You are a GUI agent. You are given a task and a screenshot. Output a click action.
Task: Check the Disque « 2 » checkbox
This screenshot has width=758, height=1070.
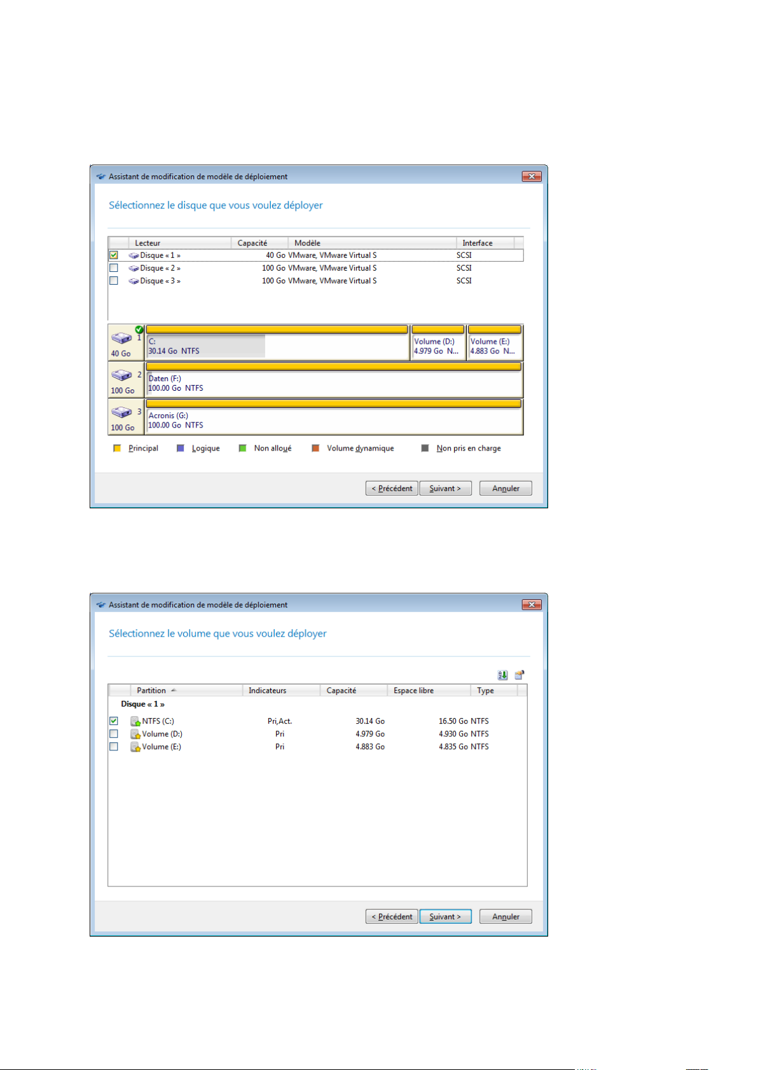(x=114, y=268)
